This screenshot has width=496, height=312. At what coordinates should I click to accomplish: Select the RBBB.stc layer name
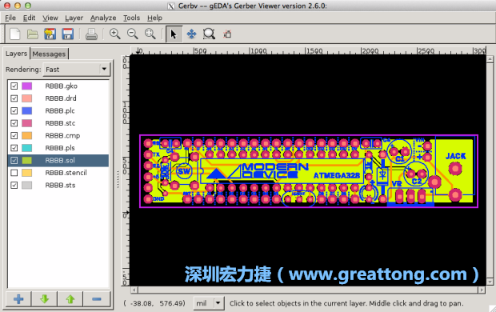click(60, 123)
